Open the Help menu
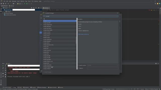The image size is (161, 90). click(x=40, y=1)
